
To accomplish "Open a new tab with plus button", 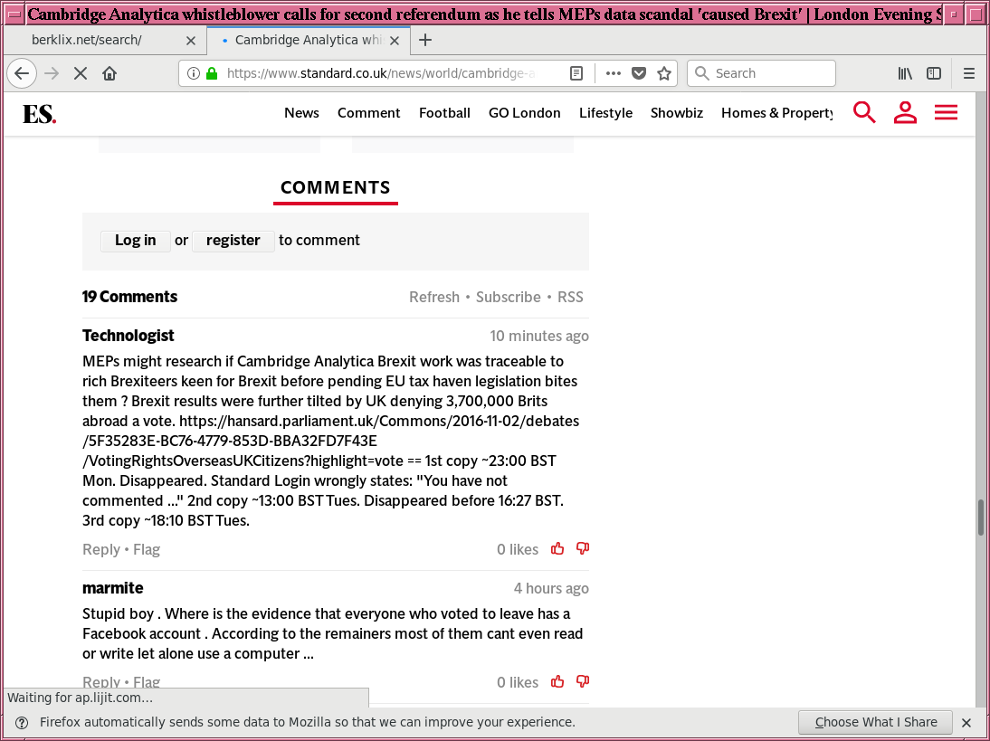I will [x=425, y=40].
